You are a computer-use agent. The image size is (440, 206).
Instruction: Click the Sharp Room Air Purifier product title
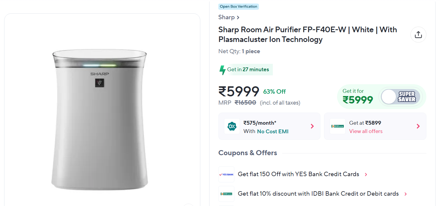click(307, 34)
